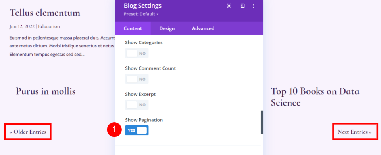This screenshot has height=155, width=381.
Task: Open Top 10 Books on Data Science
Action: click(x=315, y=97)
